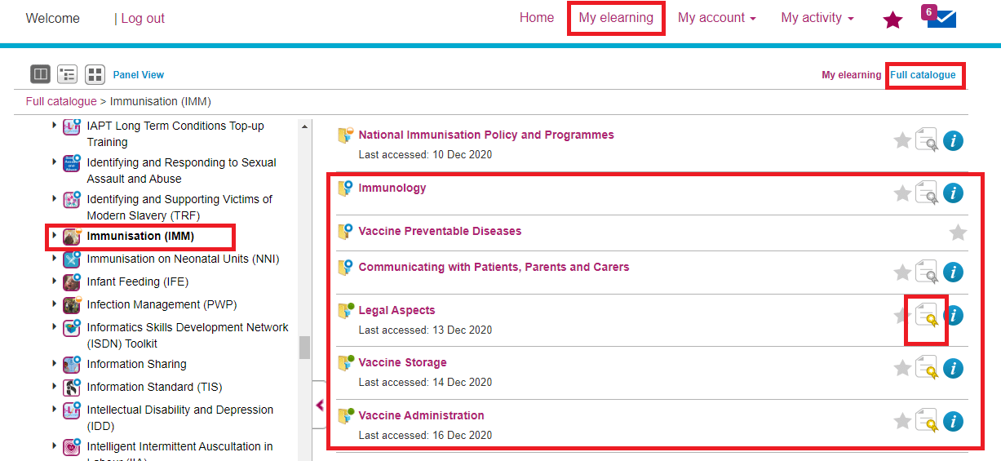Image resolution: width=1001 pixels, height=461 pixels.
Task: Click the Log out link
Action: (x=143, y=19)
